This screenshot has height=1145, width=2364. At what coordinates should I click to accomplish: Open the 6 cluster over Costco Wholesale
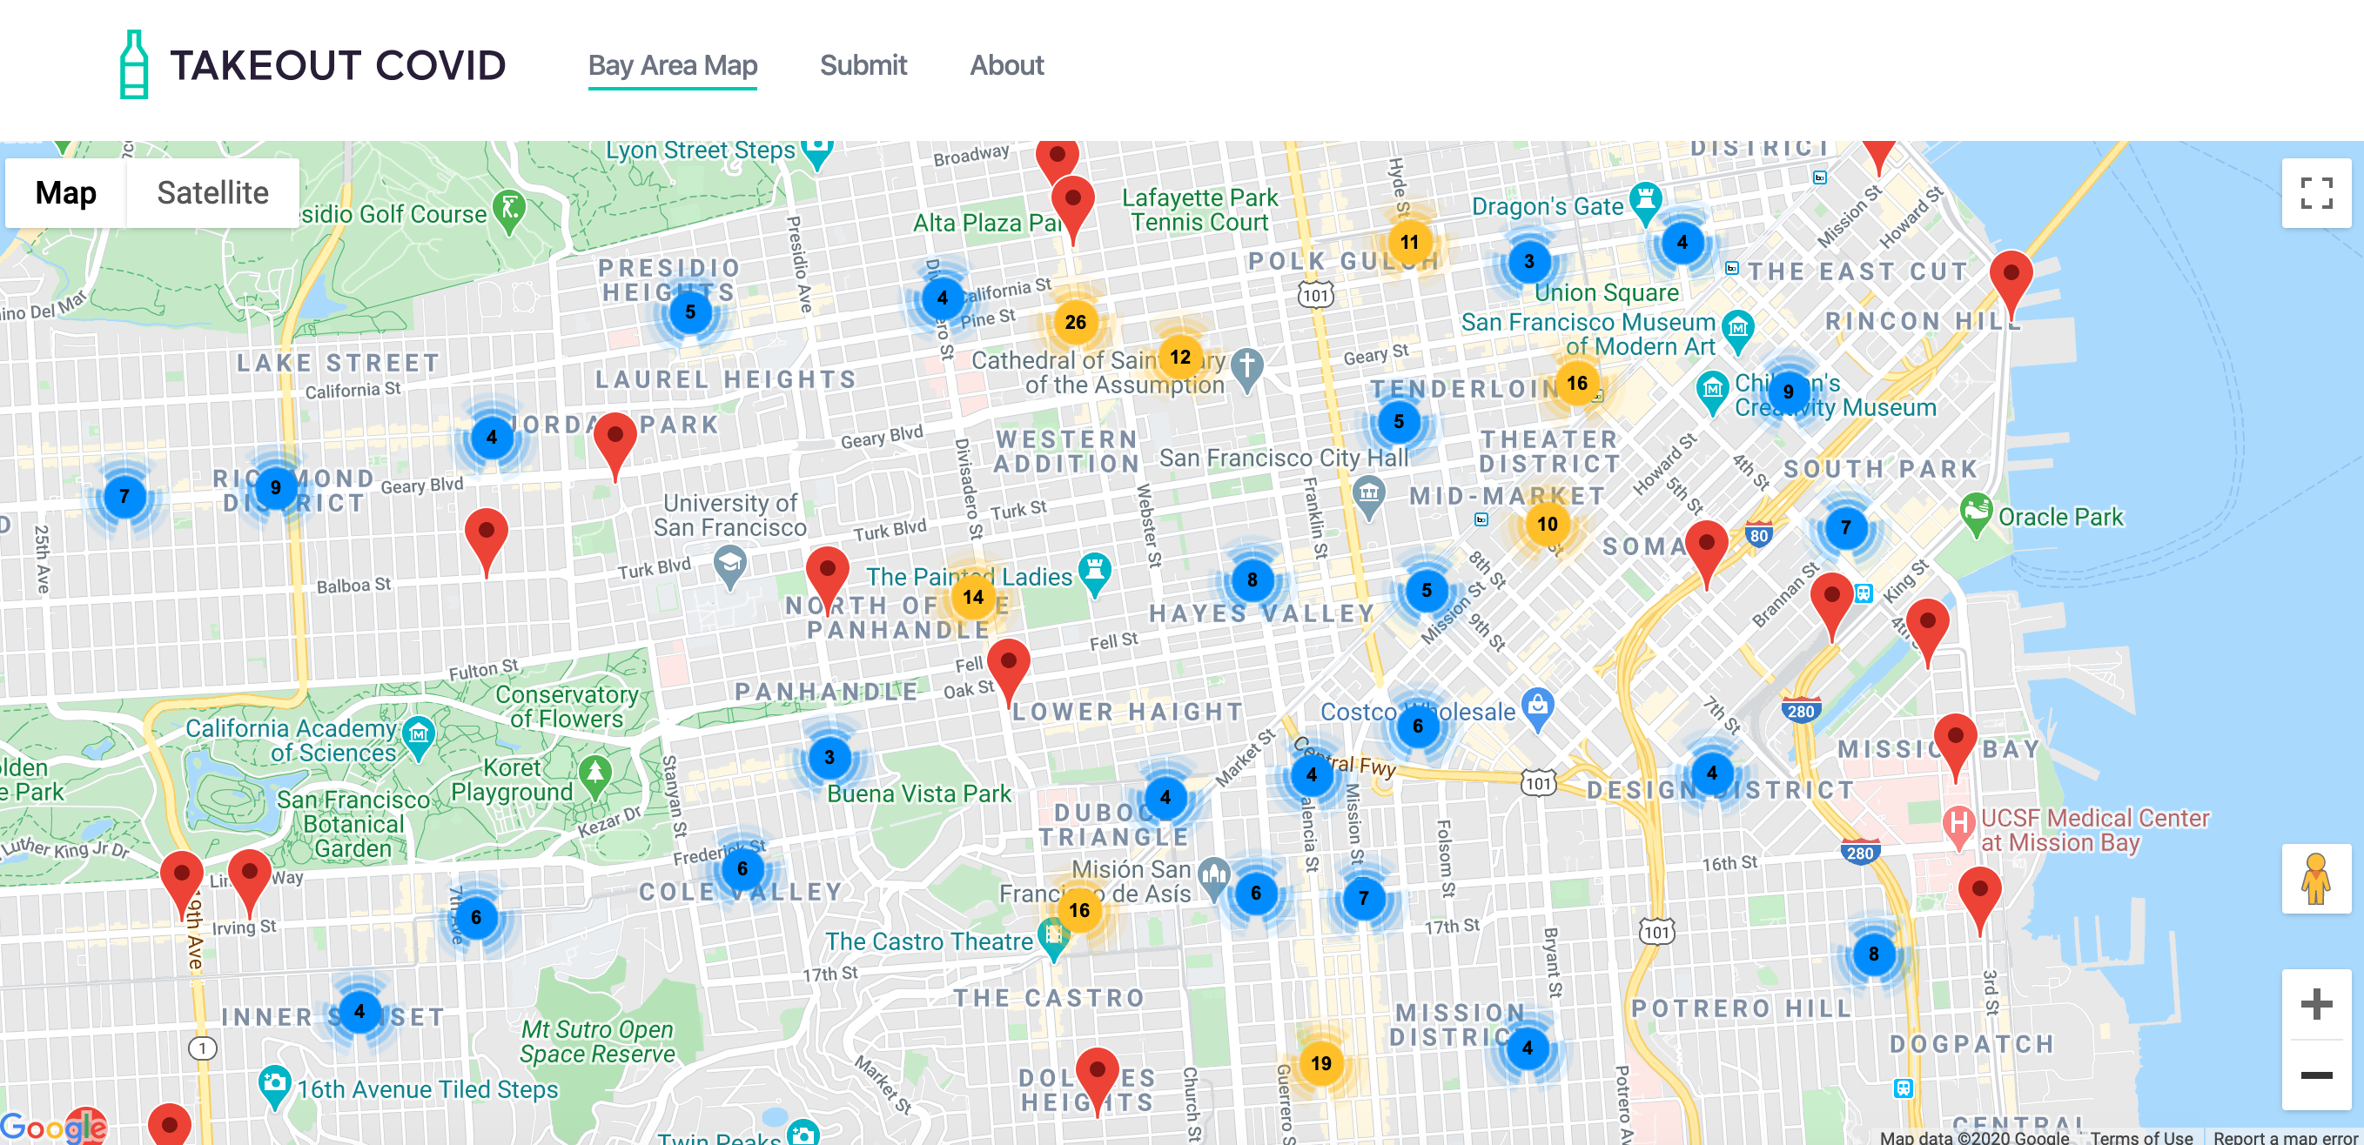click(1418, 727)
